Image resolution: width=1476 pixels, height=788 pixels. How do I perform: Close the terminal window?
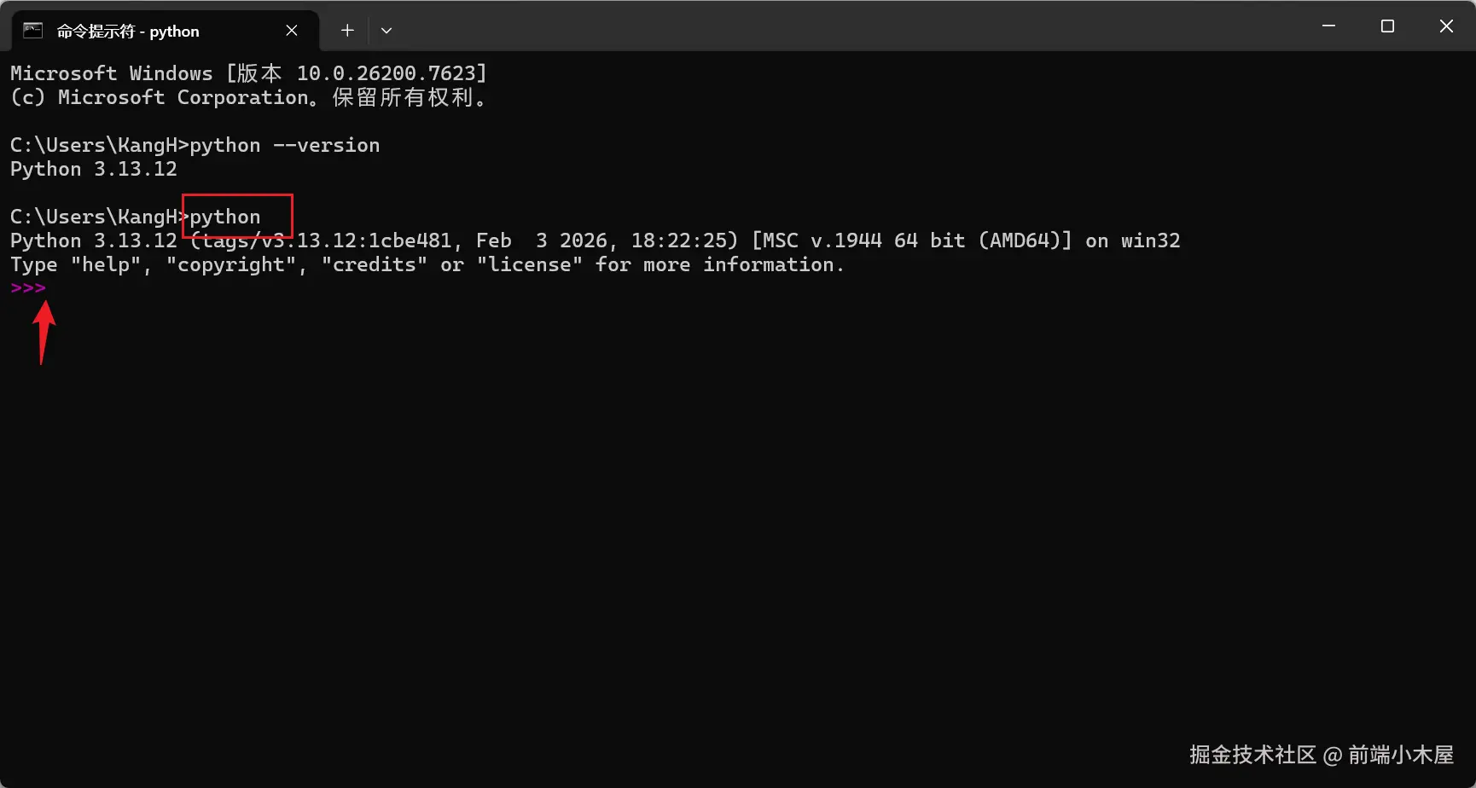(1446, 26)
